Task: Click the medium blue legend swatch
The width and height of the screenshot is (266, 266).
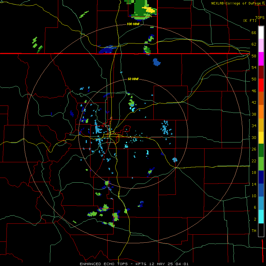Action: pos(261,190)
